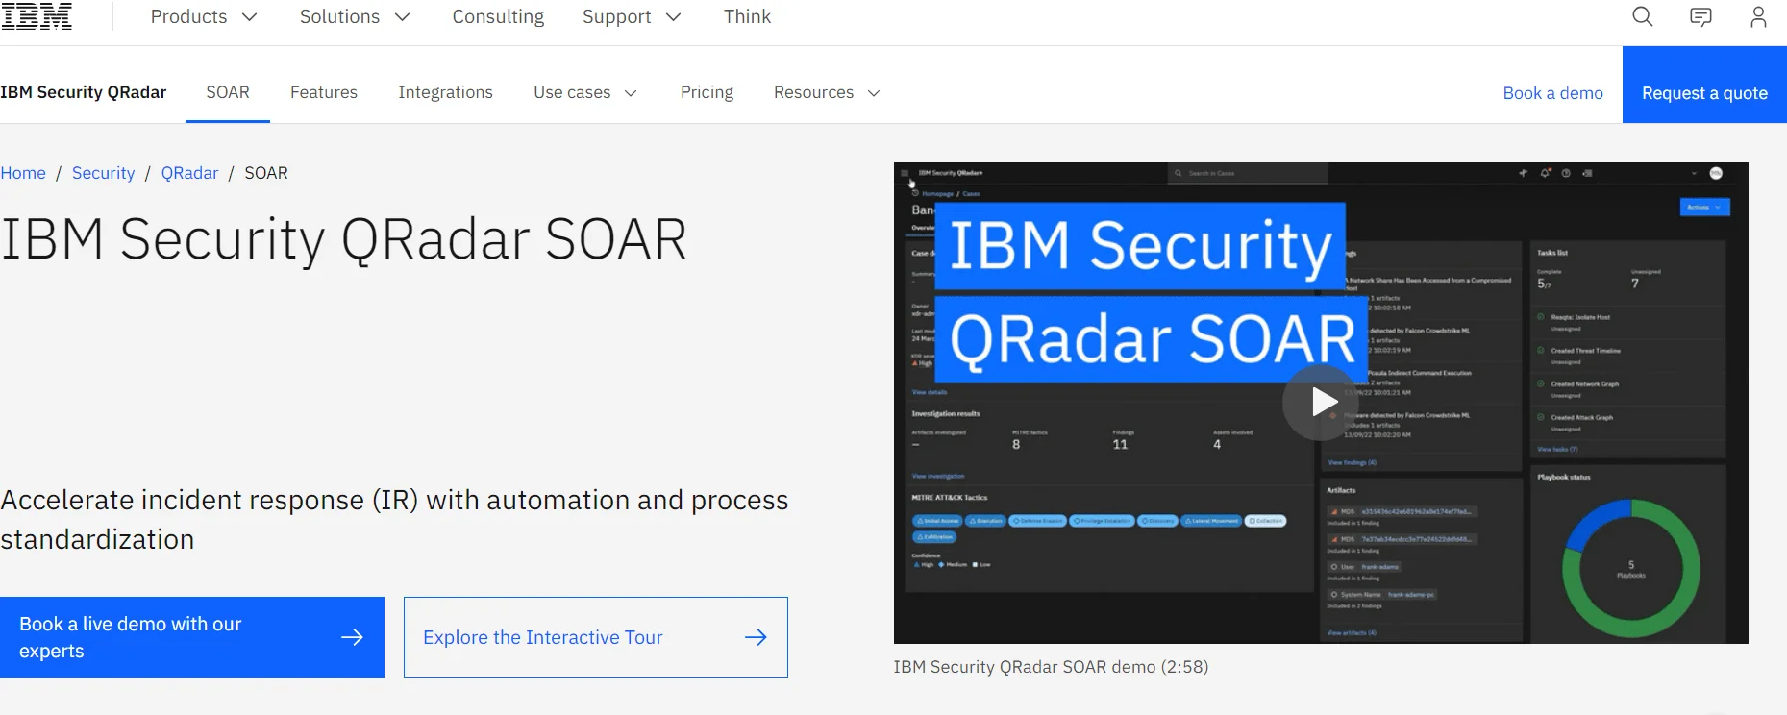Go to Security breadcrumb
Viewport: 1787px width, 715px height.
click(103, 173)
